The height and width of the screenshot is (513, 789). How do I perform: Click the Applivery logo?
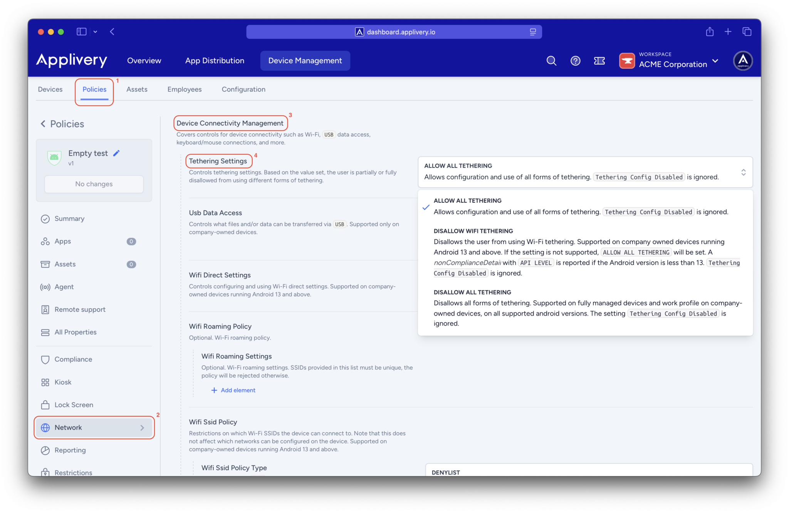click(72, 60)
